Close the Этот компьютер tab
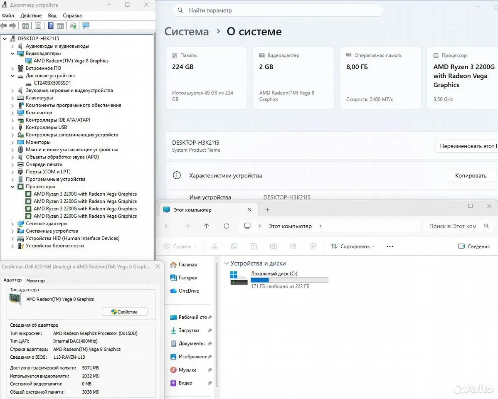Image resolution: width=498 pixels, height=399 pixels. (x=249, y=209)
